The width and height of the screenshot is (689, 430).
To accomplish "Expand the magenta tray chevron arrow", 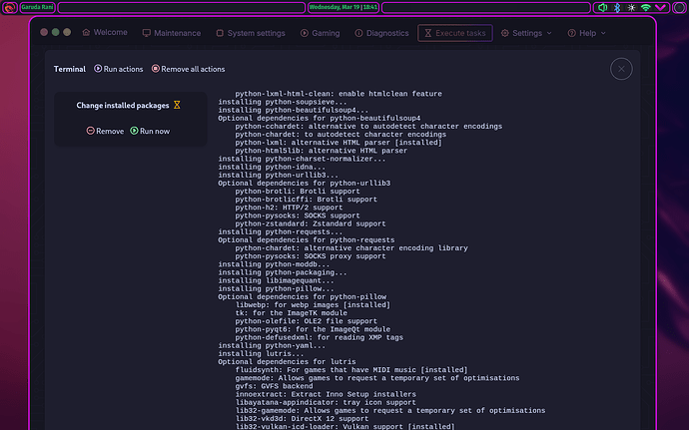I will (x=660, y=7).
